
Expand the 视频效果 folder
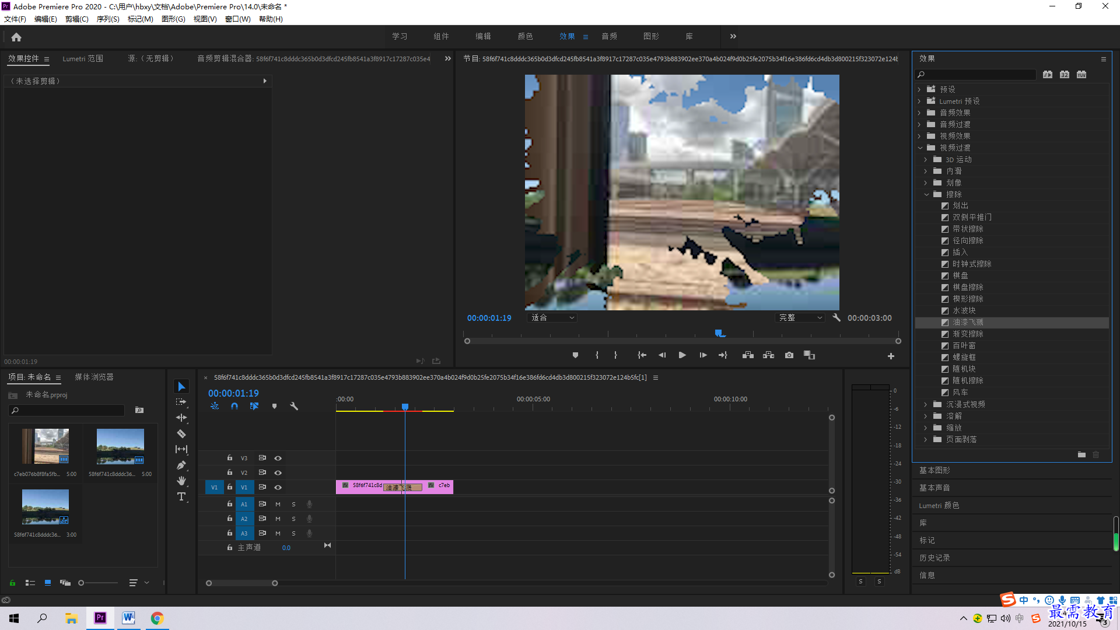920,136
